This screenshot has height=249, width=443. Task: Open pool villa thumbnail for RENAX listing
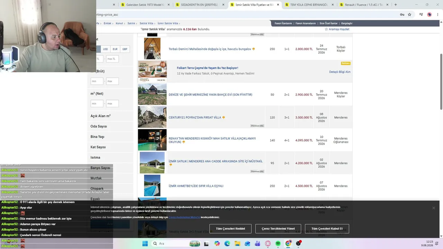point(152,140)
